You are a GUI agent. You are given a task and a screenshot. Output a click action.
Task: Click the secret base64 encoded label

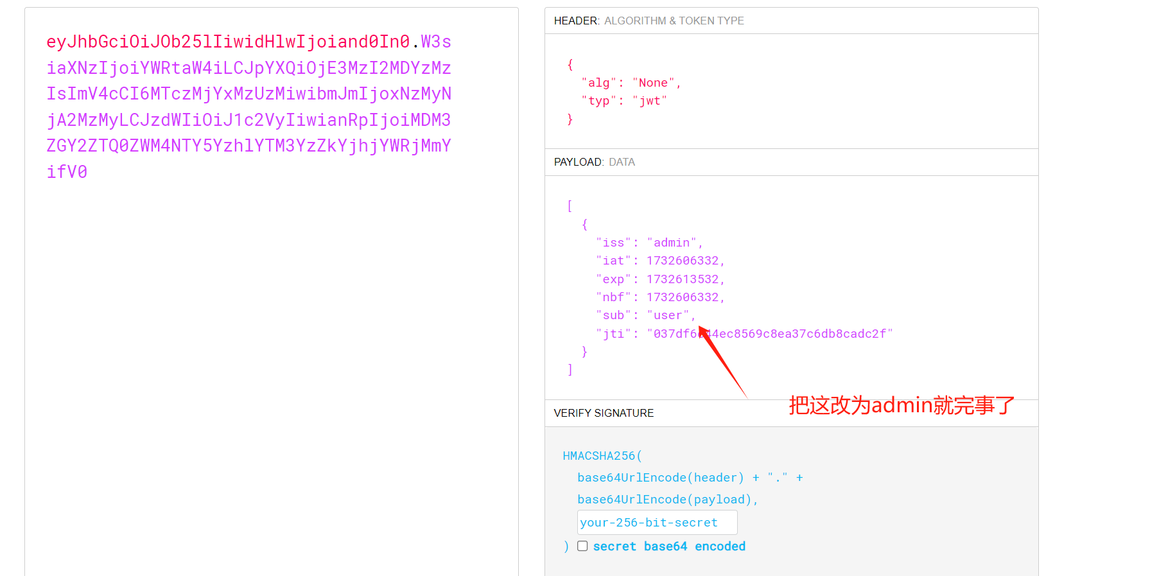click(x=669, y=546)
